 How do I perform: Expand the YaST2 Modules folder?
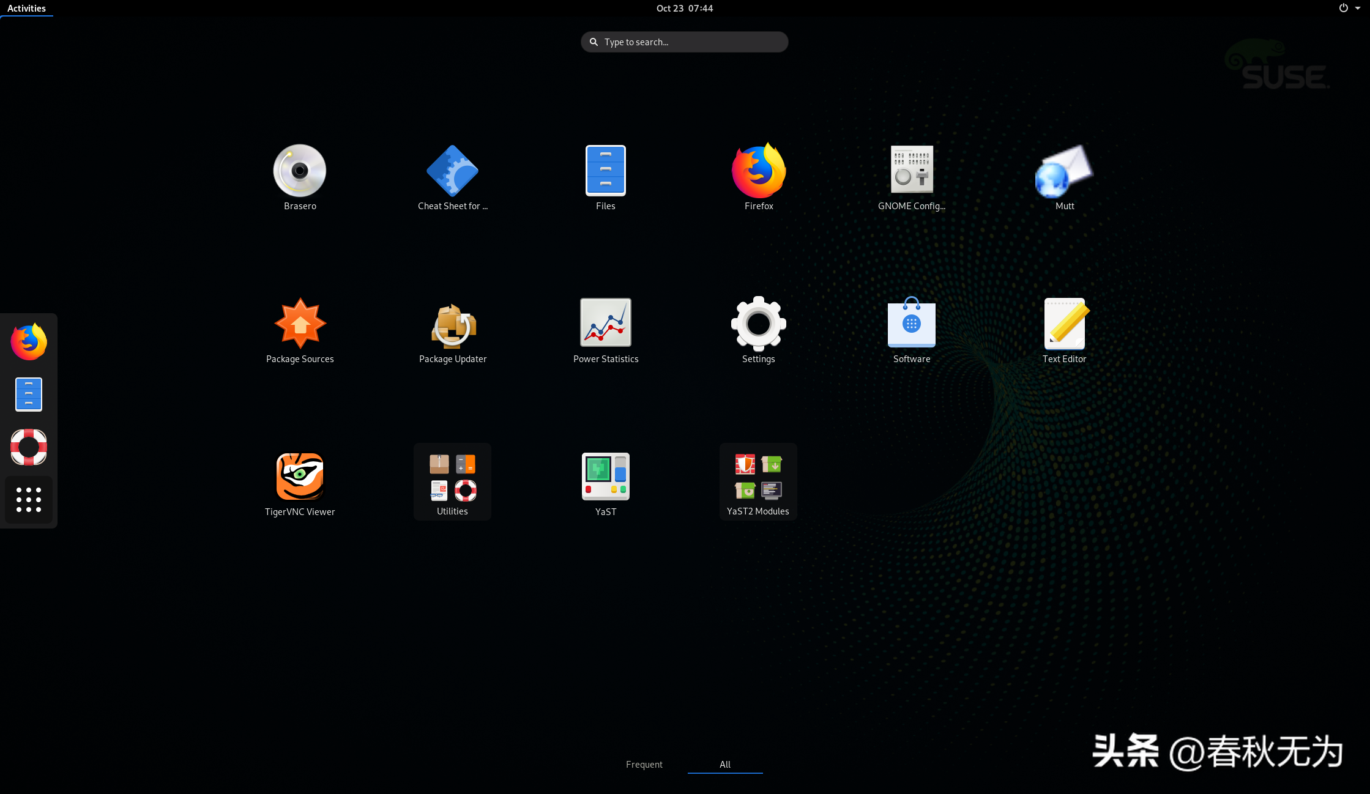point(758,480)
